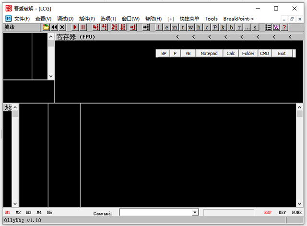307x226 pixels.
Task: Open the 'm' memory map window button
Action: coord(175,27)
